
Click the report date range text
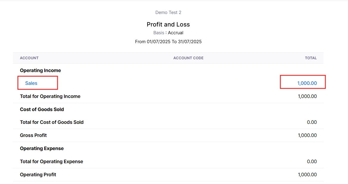click(x=168, y=42)
